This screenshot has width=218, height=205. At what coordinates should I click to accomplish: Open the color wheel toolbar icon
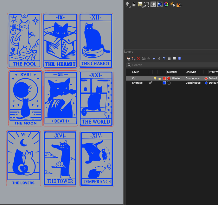[x=166, y=4]
